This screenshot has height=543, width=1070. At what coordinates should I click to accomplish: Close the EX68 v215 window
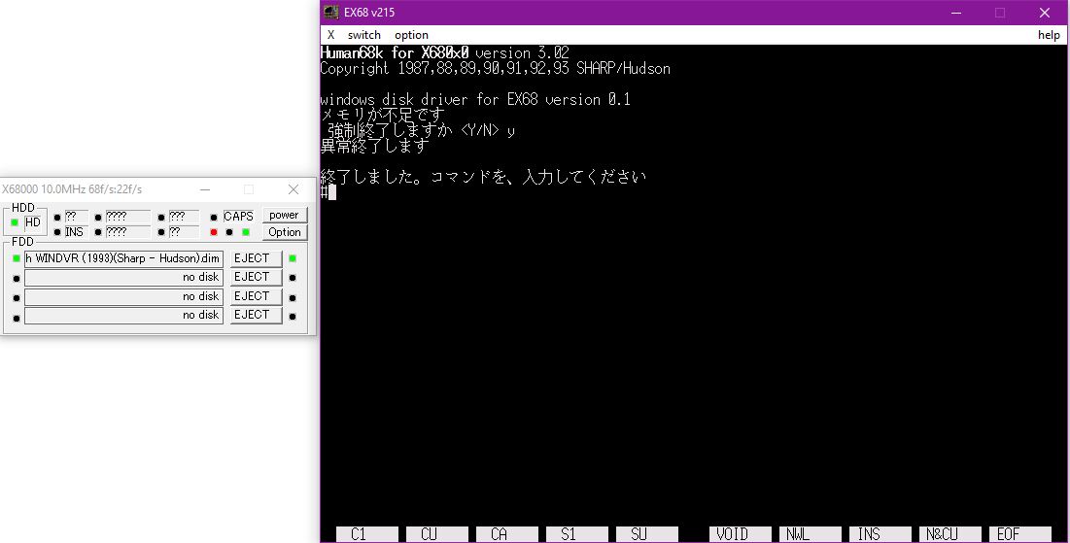pyautogui.click(x=1044, y=13)
